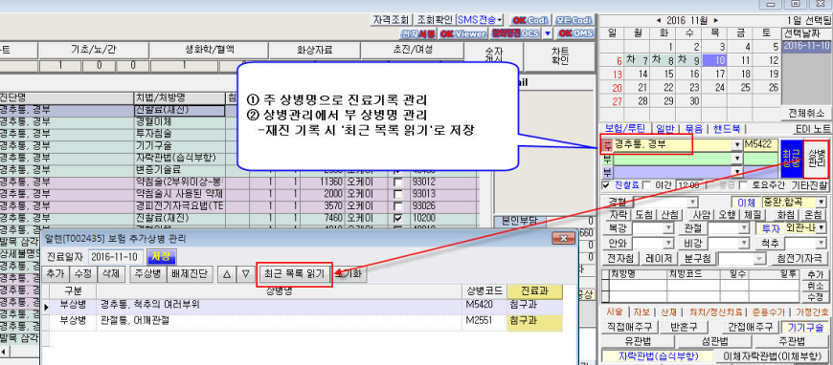Move selected diagnosis up with triangle

(227, 274)
